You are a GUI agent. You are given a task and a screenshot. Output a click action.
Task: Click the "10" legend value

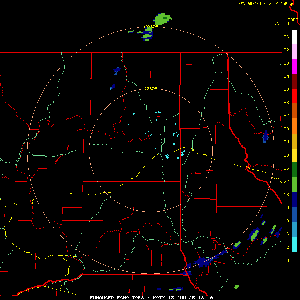point(286,221)
